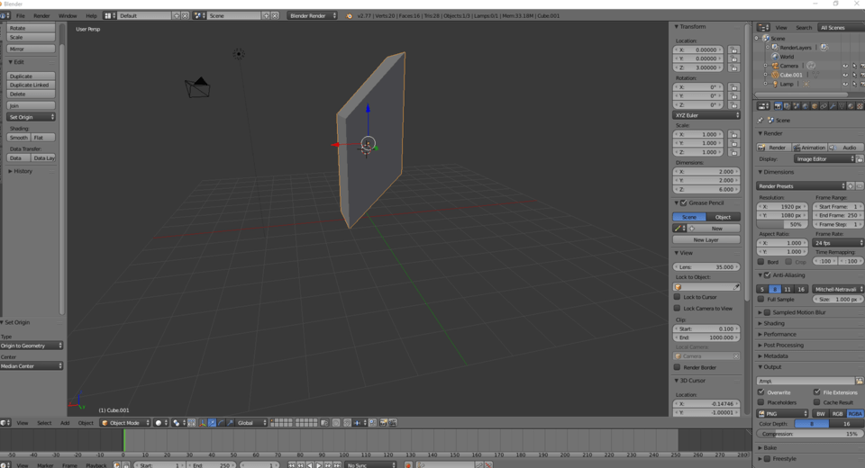Viewport: 865px width, 468px height.
Task: Click the output folder browse icon
Action: click(x=860, y=381)
